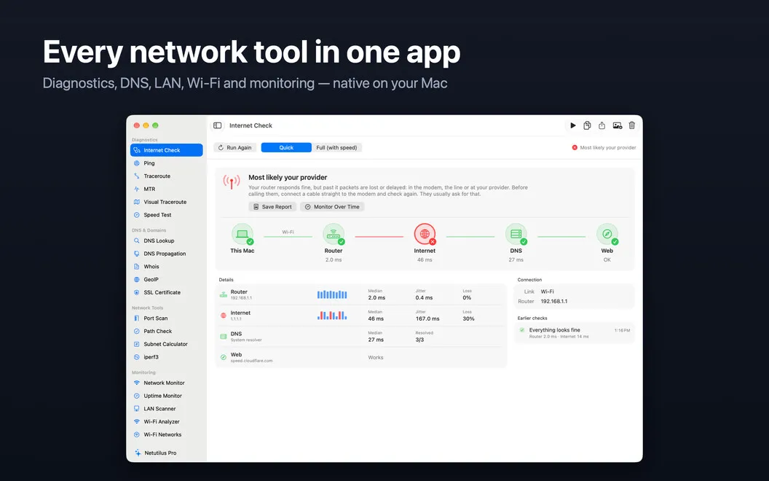Click the save image icon in toolbar
The image size is (769, 481).
tap(618, 125)
